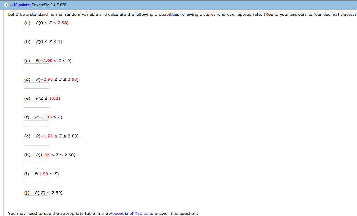The height and width of the screenshot is (216, 357).
Task: Focus the answer box for part (d)
Action: click(36, 85)
